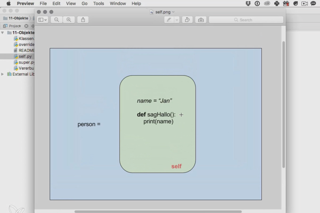Open the Window menu

pyautogui.click(x=118, y=3)
